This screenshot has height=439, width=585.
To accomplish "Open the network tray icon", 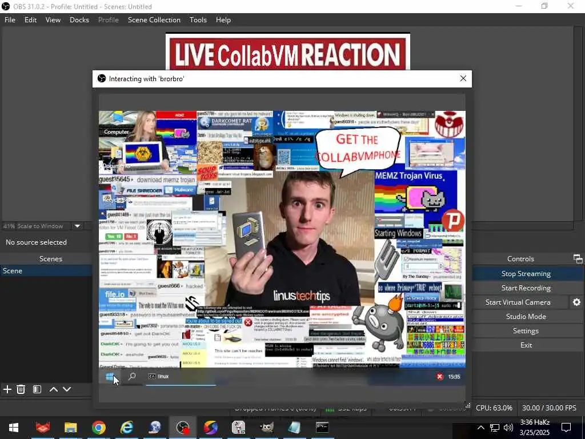I will coord(494,428).
